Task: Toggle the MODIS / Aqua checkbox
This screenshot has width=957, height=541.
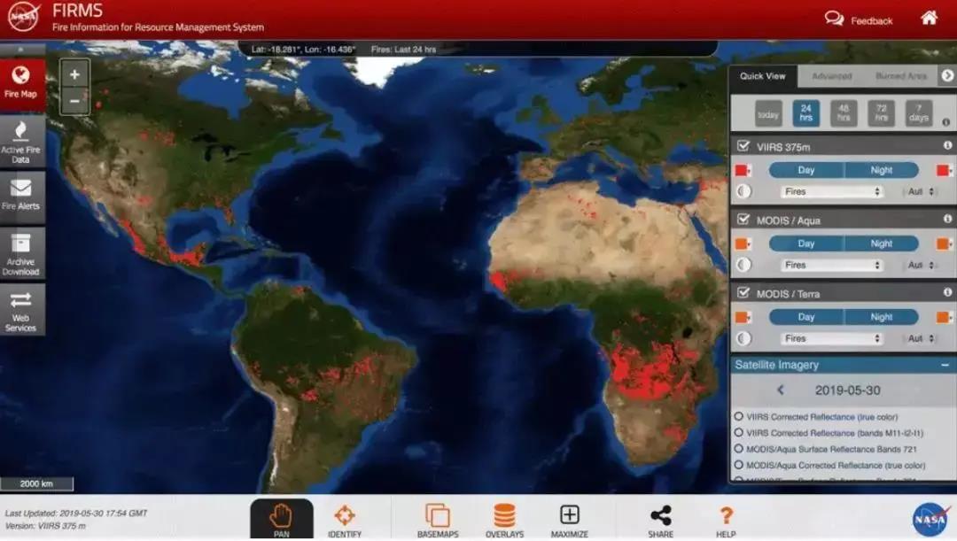Action: (x=743, y=220)
